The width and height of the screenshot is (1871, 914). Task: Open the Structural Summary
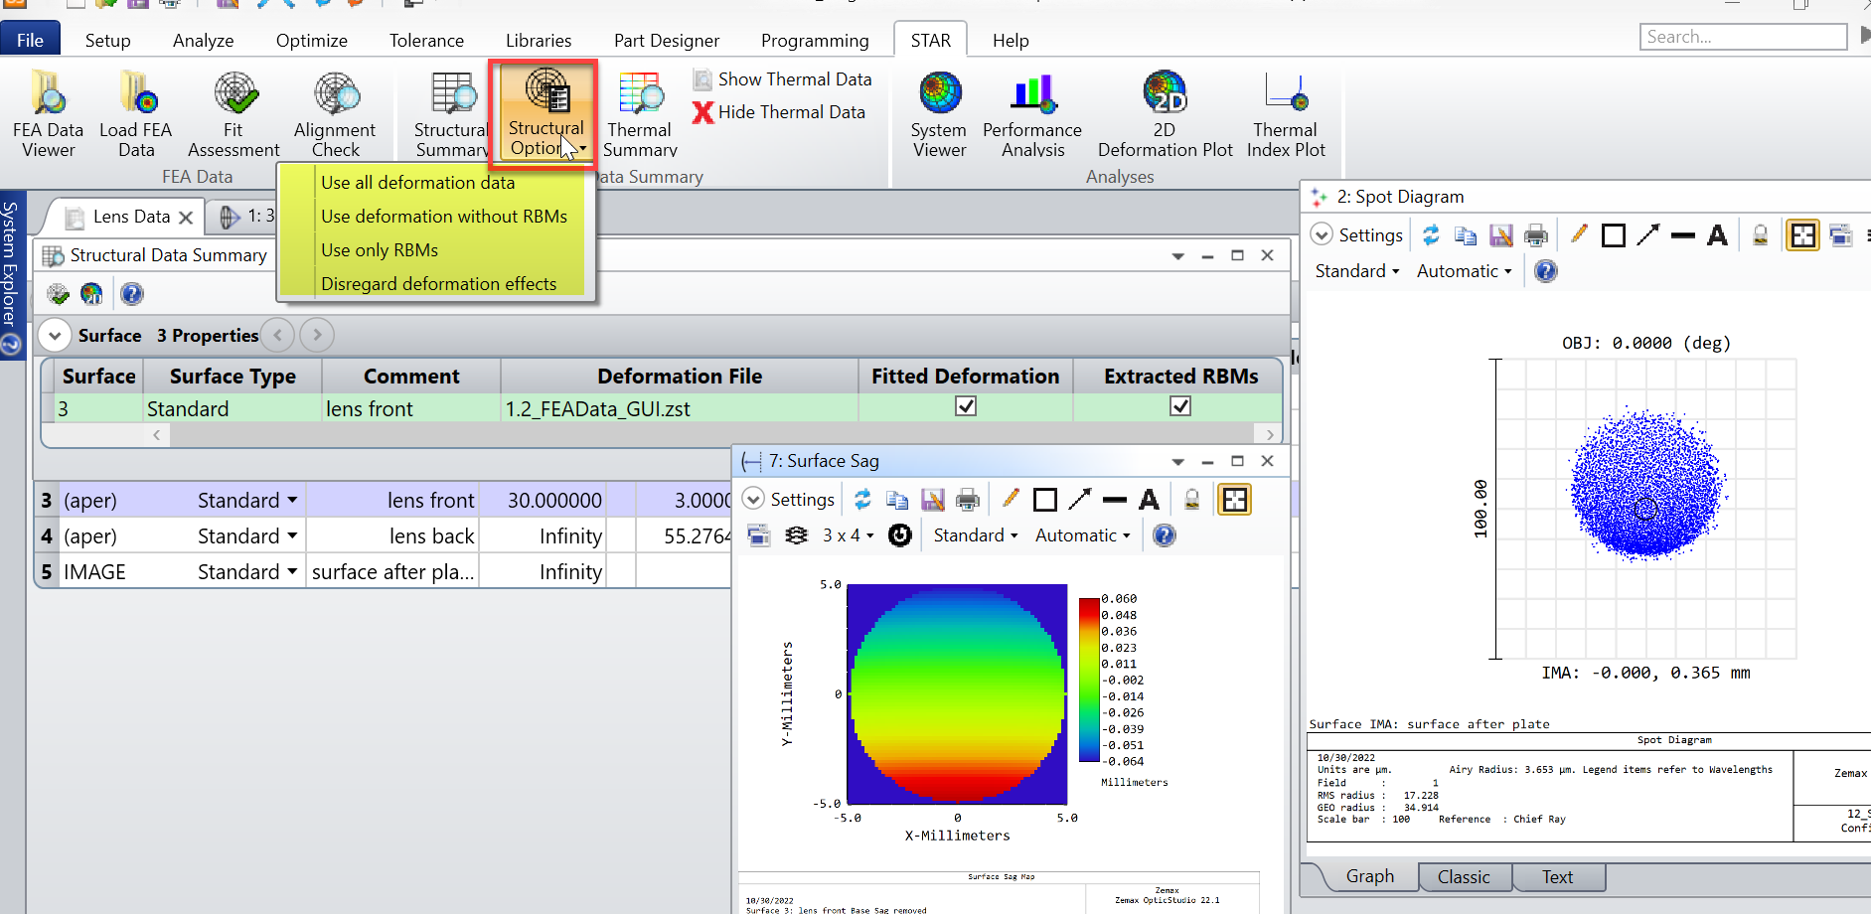click(x=452, y=113)
